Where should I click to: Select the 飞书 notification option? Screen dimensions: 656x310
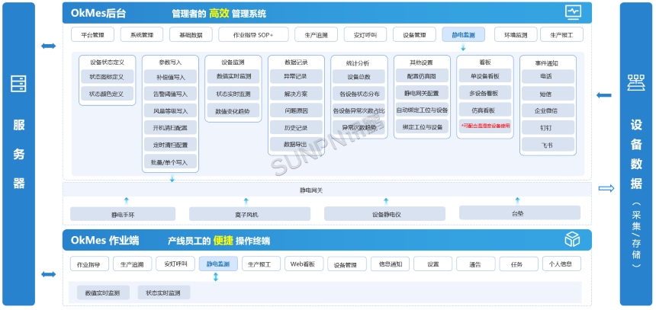coord(548,145)
